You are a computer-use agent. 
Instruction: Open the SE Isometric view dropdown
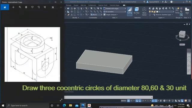(x=115, y=12)
